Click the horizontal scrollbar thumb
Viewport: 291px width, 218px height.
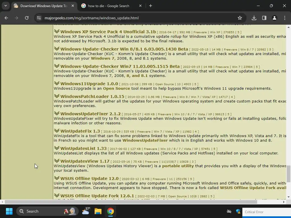131,202
